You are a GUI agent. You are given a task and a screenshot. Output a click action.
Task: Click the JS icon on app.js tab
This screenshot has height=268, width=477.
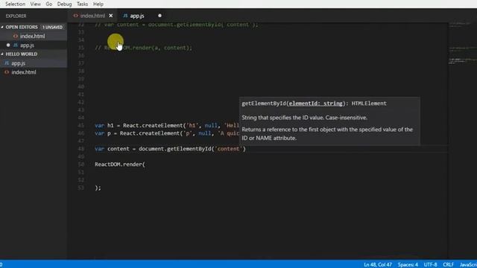(125, 16)
